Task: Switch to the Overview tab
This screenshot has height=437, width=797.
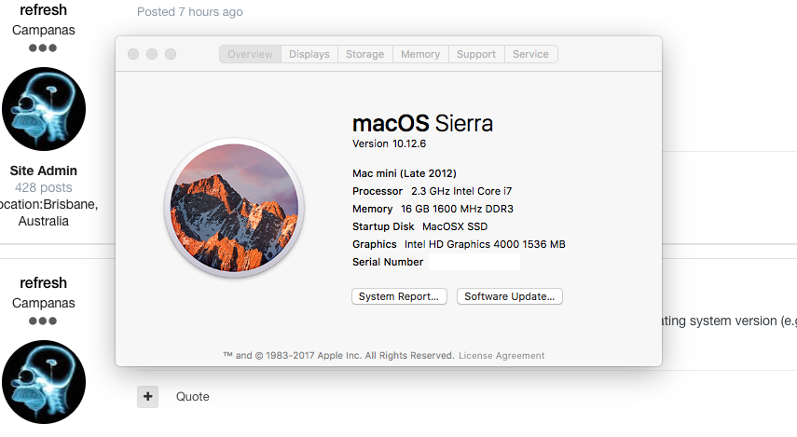Action: pos(250,54)
